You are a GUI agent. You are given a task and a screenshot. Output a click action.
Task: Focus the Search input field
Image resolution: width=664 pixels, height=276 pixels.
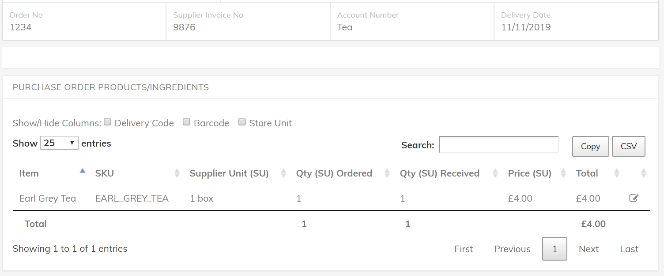tap(499, 145)
